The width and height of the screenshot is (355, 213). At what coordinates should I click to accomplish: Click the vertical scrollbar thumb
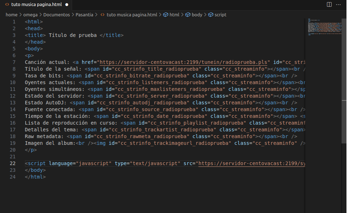(x=344, y=121)
